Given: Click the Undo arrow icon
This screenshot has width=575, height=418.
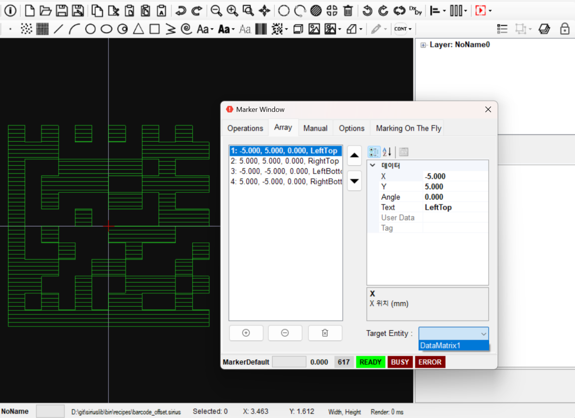Looking at the screenshot, I should tap(181, 10).
